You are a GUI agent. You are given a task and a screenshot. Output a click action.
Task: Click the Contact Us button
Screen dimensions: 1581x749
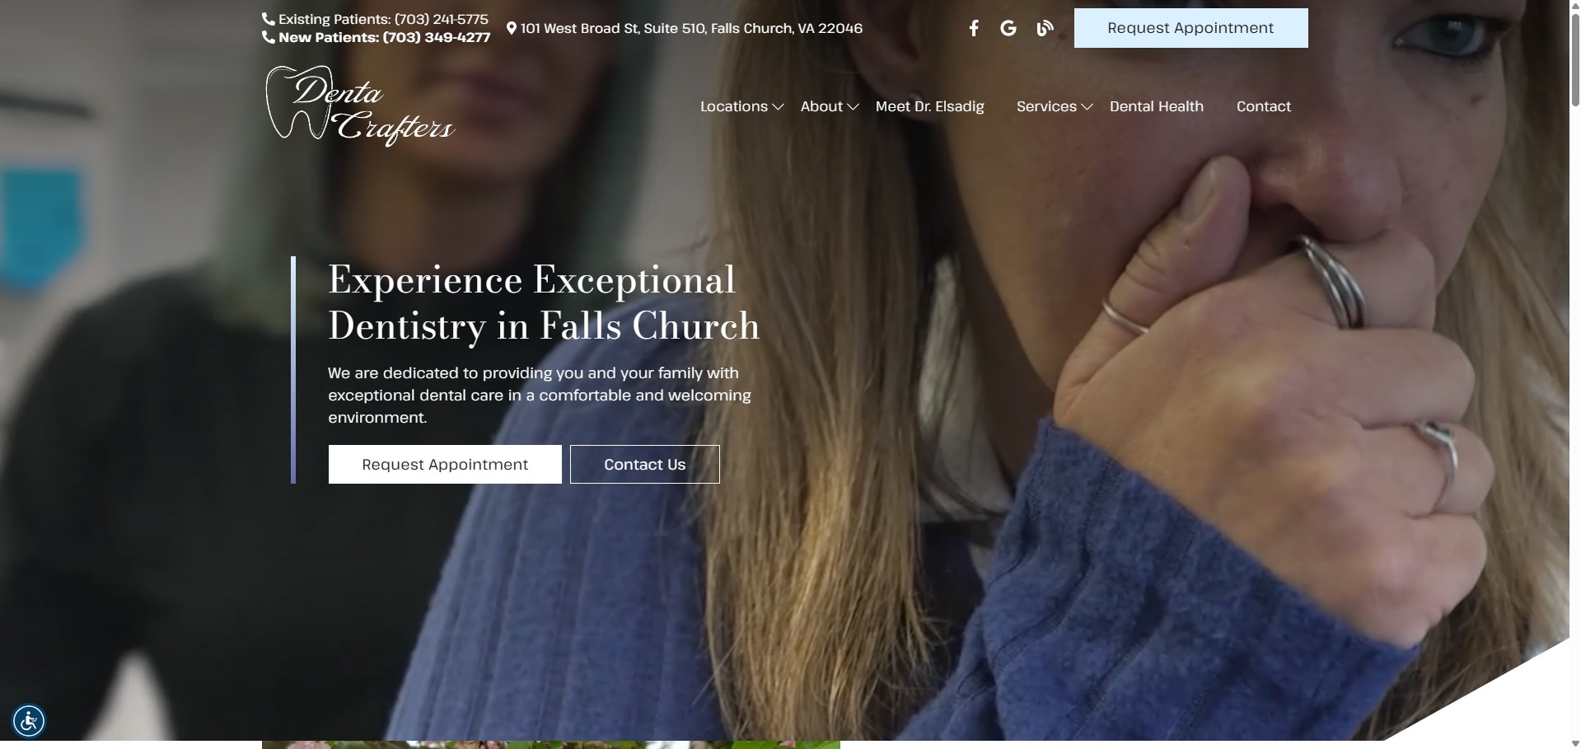pos(644,465)
